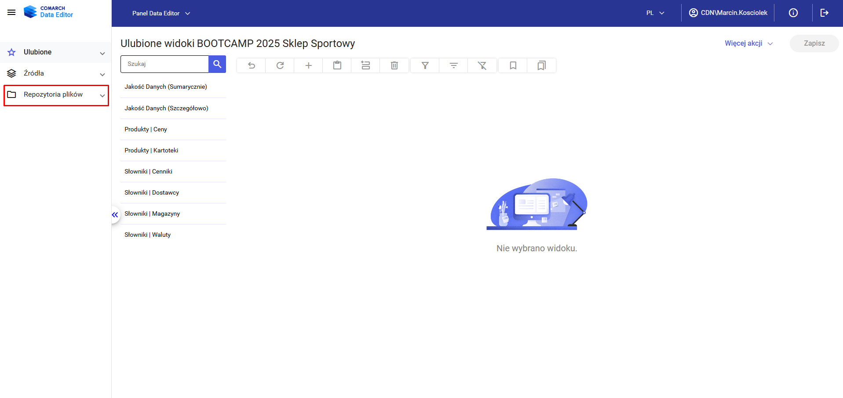Click the Szukaj search input field
Image resolution: width=843 pixels, height=398 pixels.
coord(164,64)
